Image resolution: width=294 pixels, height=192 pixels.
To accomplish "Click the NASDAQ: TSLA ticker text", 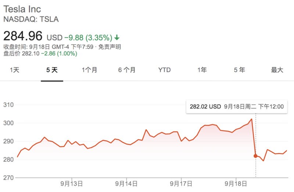I will tap(31, 19).
